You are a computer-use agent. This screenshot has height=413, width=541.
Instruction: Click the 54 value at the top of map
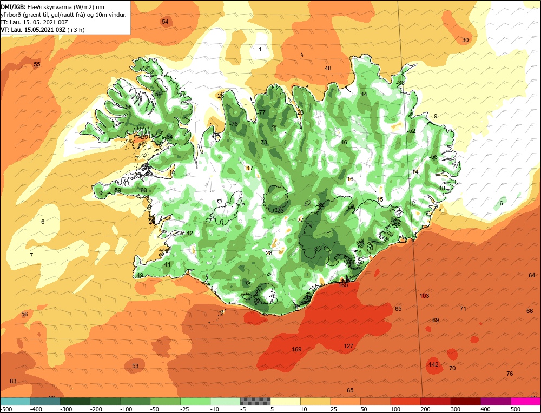point(165,22)
